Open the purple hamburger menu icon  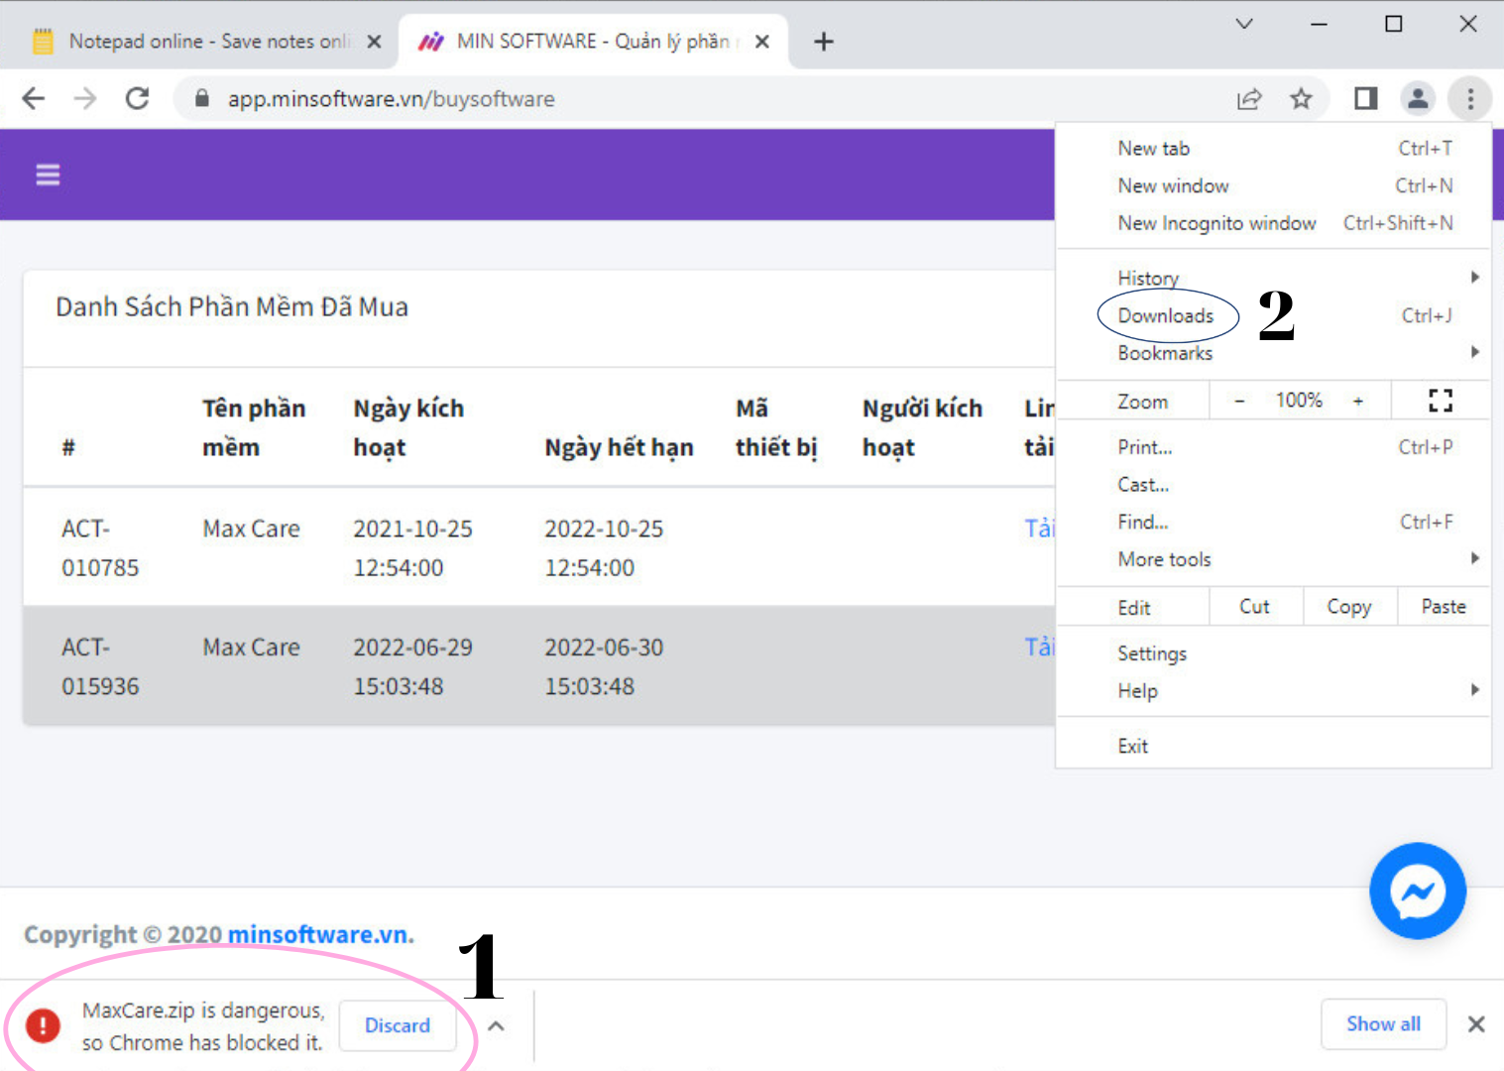pos(48,175)
